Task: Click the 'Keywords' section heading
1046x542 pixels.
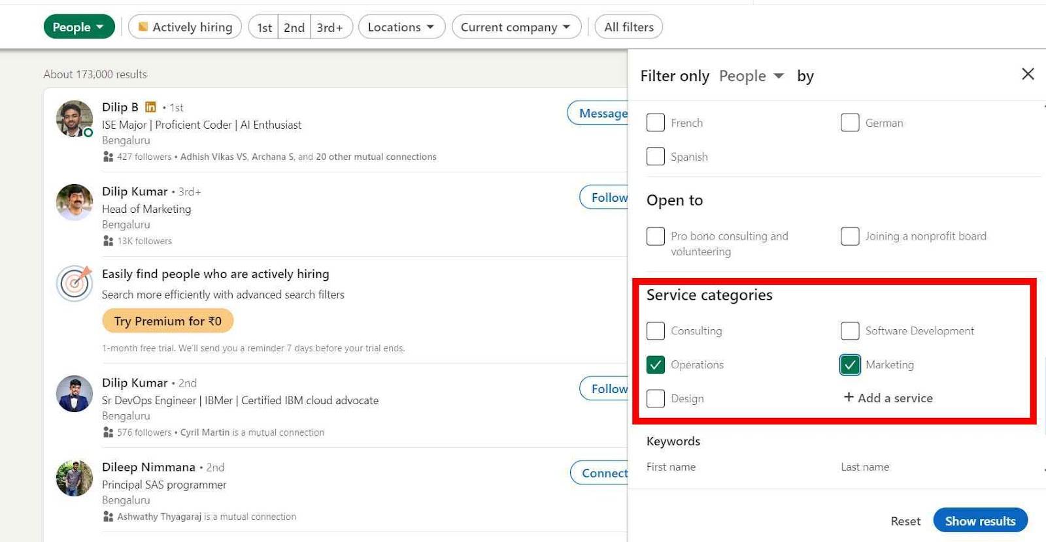Action: (x=673, y=441)
